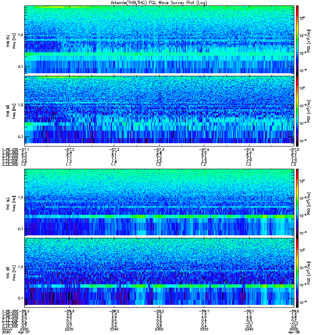
Task: Click the "0.1" frequency tick in THC B⊥ panel
Action: (20, 229)
